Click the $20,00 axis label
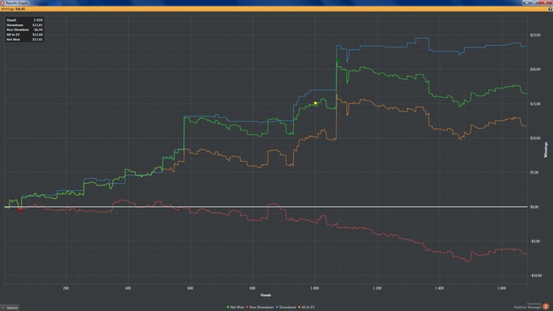 [535, 69]
